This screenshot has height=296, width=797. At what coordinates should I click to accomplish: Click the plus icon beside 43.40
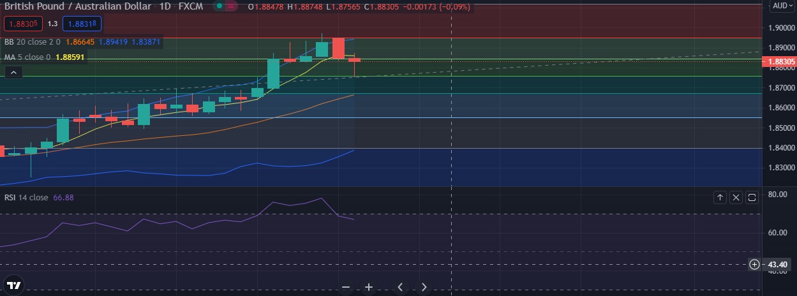pyautogui.click(x=755, y=264)
